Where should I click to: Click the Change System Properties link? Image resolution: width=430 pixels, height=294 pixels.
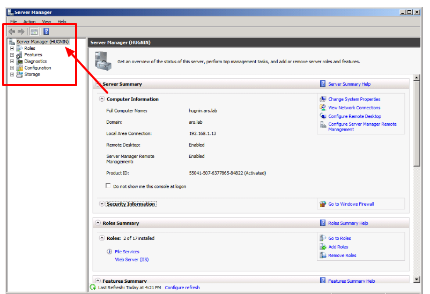point(354,99)
